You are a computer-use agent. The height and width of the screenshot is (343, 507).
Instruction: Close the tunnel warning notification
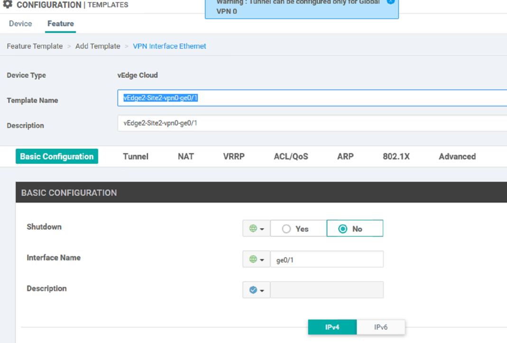pyautogui.click(x=391, y=1)
